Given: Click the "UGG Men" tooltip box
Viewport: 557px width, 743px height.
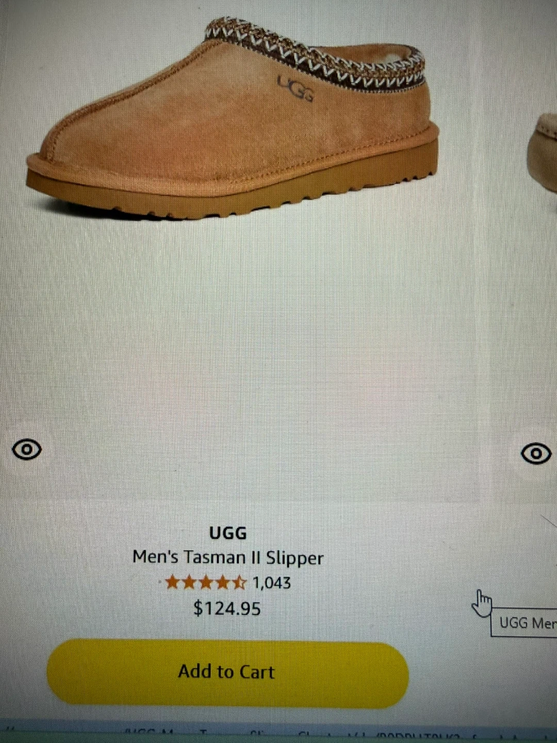Looking at the screenshot, I should 524,623.
